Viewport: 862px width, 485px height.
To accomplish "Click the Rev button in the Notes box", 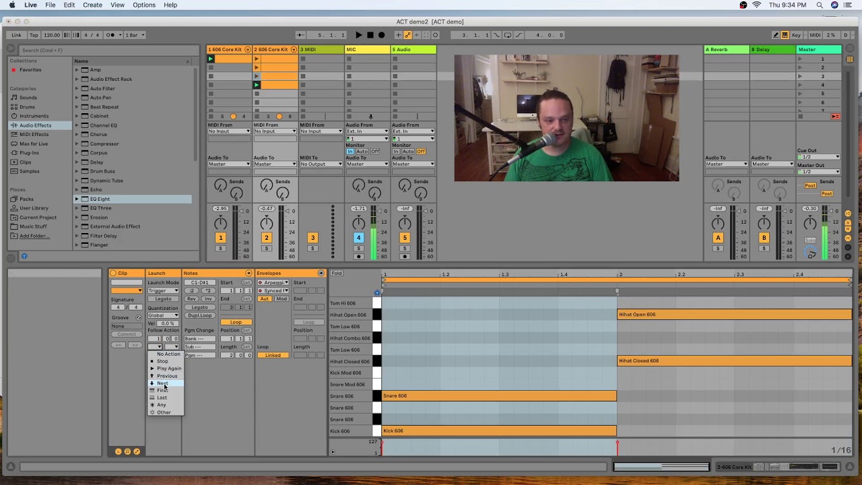I will pos(191,298).
